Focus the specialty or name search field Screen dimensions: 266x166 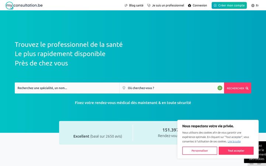pos(67,88)
